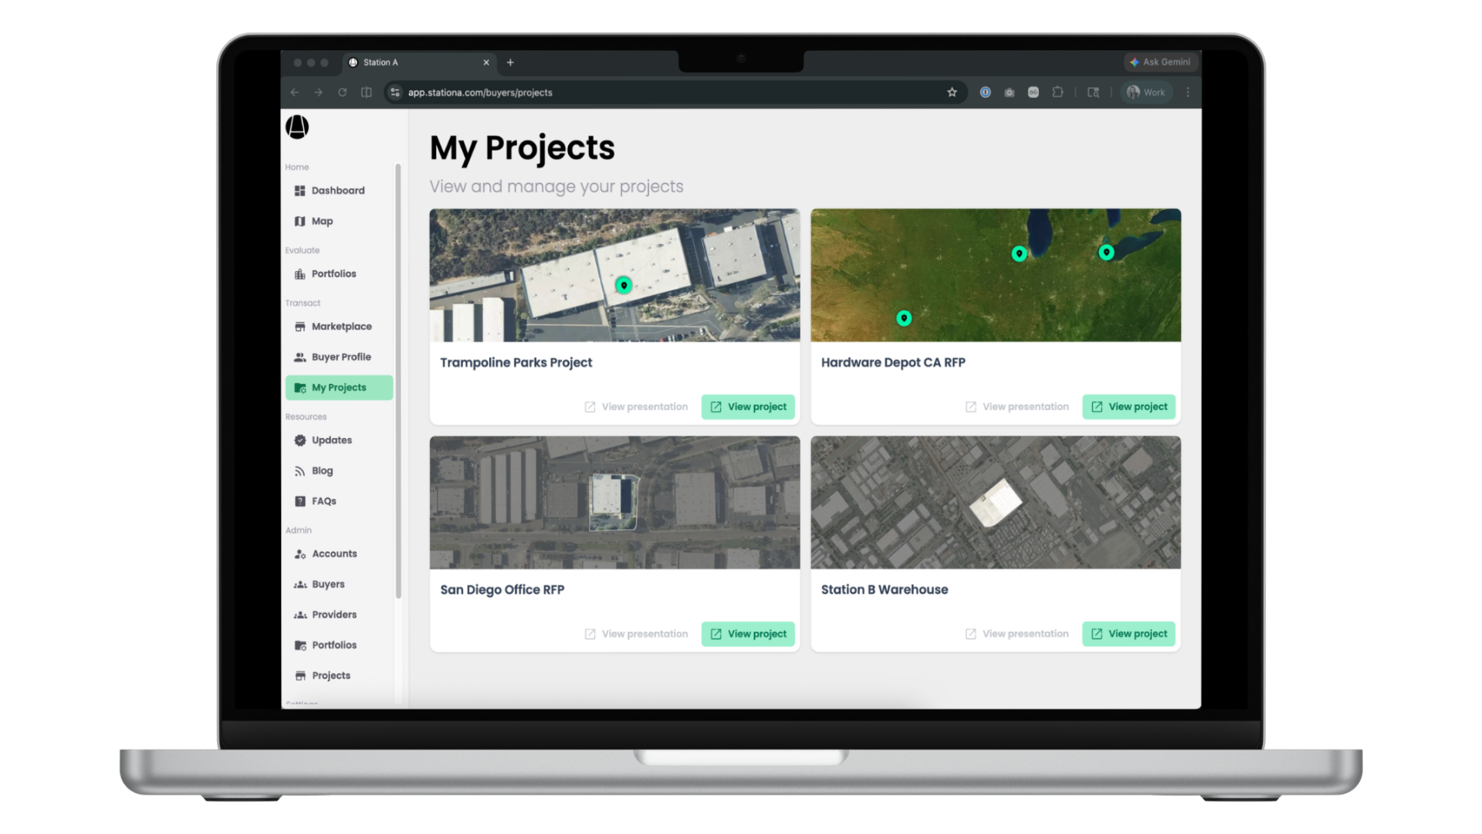Viewport: 1482px width, 834px height.
Task: Open Accounts in the Admin section
Action: pos(334,554)
